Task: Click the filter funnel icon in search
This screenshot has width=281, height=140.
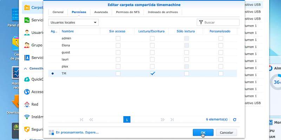Action: [201, 22]
